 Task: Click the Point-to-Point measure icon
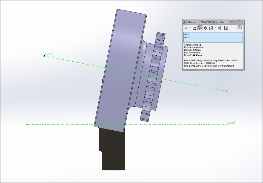(205, 28)
